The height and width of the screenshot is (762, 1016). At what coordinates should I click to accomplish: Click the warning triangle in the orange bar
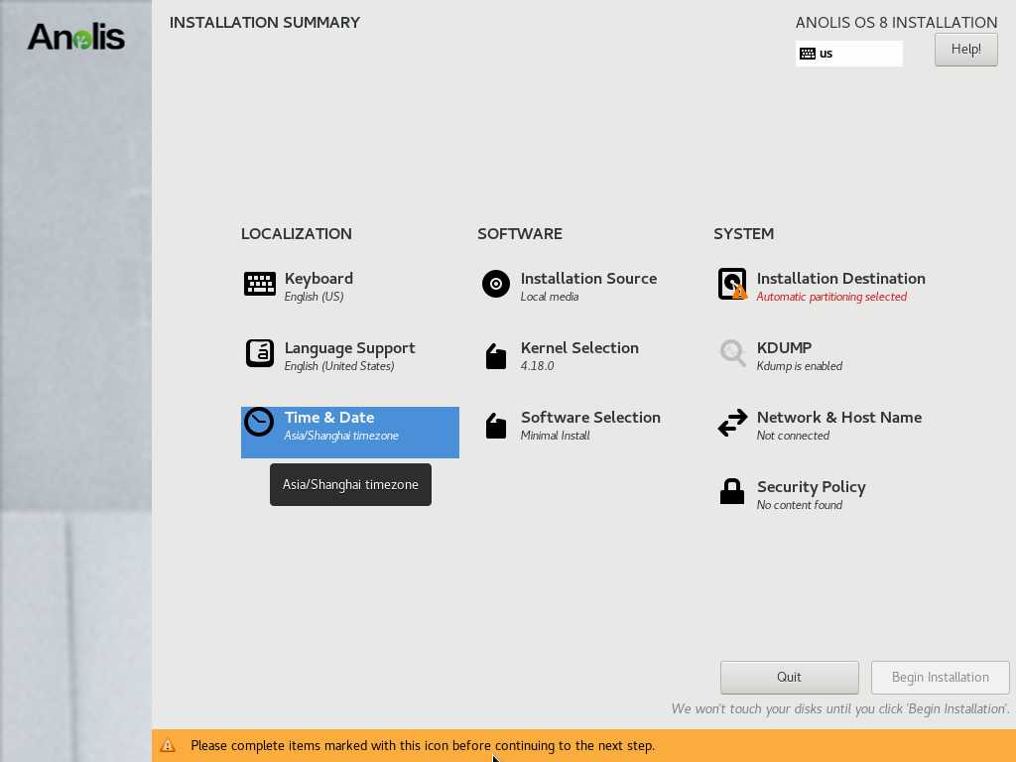[x=167, y=745]
